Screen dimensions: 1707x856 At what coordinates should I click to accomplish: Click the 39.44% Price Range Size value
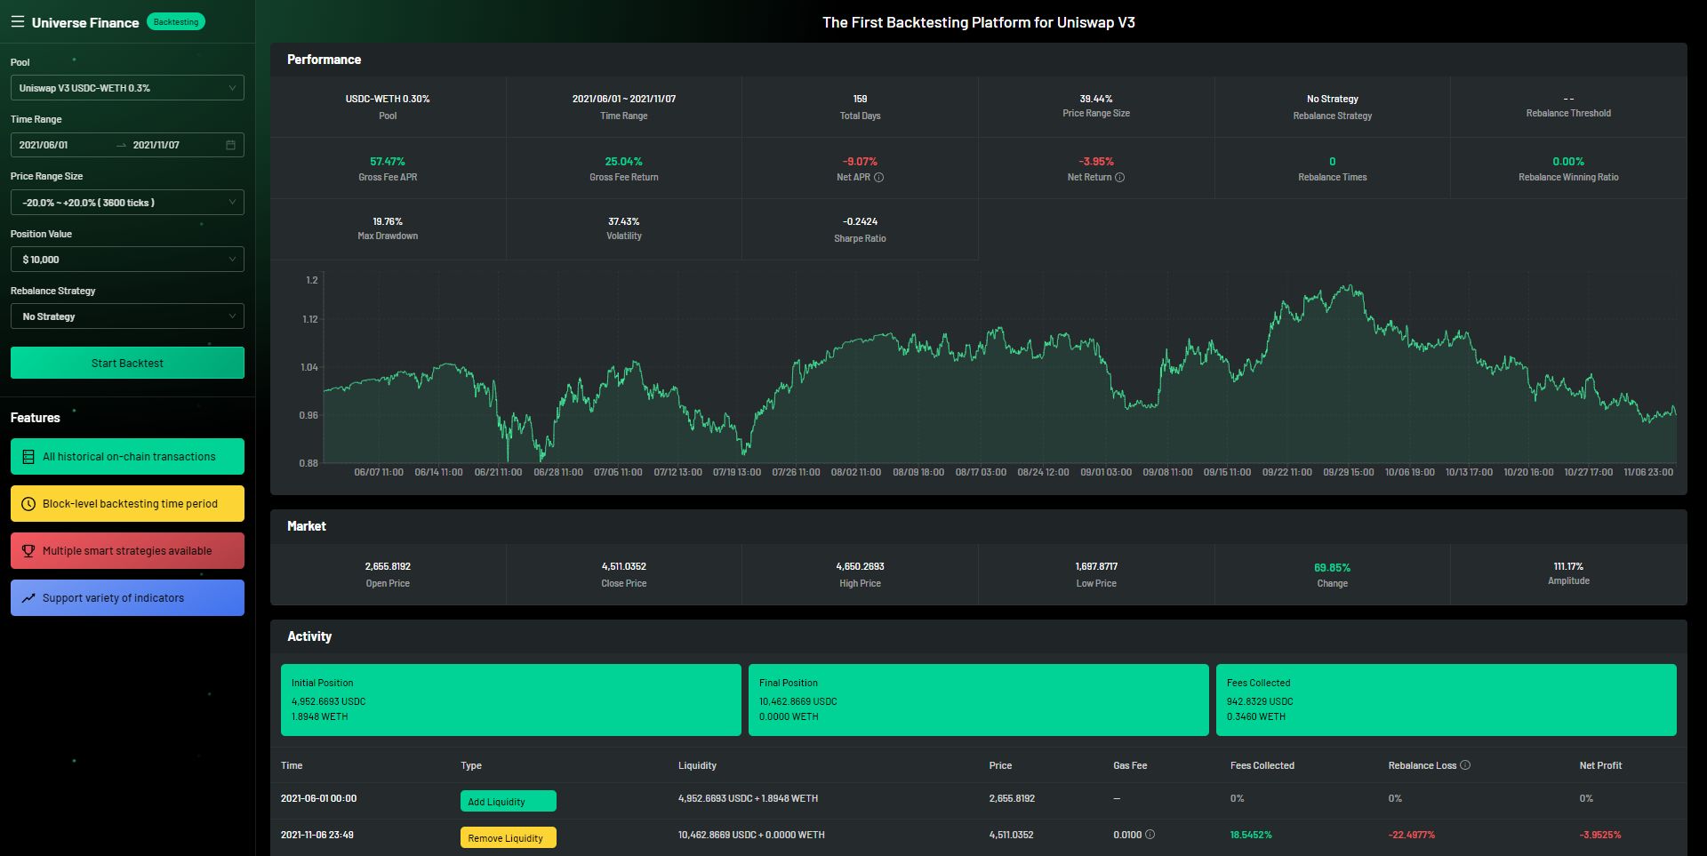click(x=1096, y=99)
